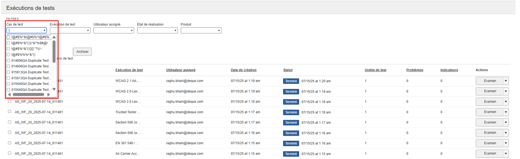Open Examen arrow menu for Trusted Tester row

(x=506, y=112)
